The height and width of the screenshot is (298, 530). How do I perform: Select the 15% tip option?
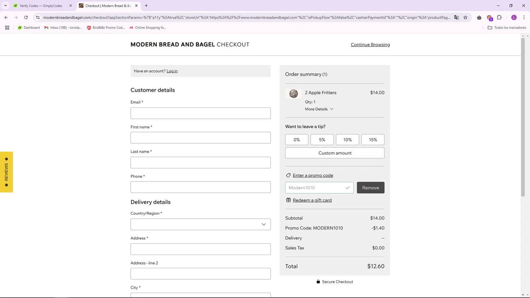click(373, 139)
